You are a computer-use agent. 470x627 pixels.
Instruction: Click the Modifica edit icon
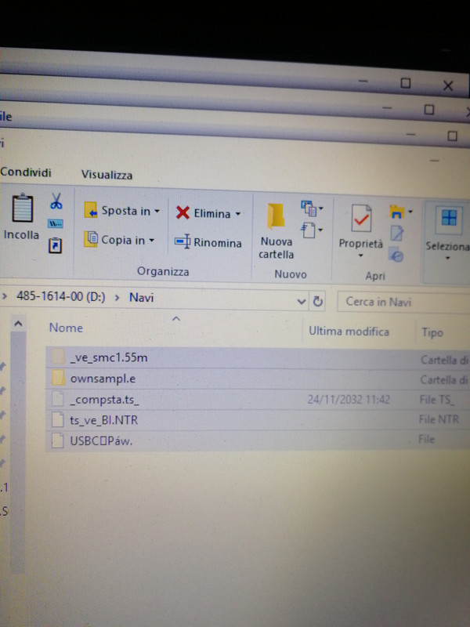click(x=396, y=234)
